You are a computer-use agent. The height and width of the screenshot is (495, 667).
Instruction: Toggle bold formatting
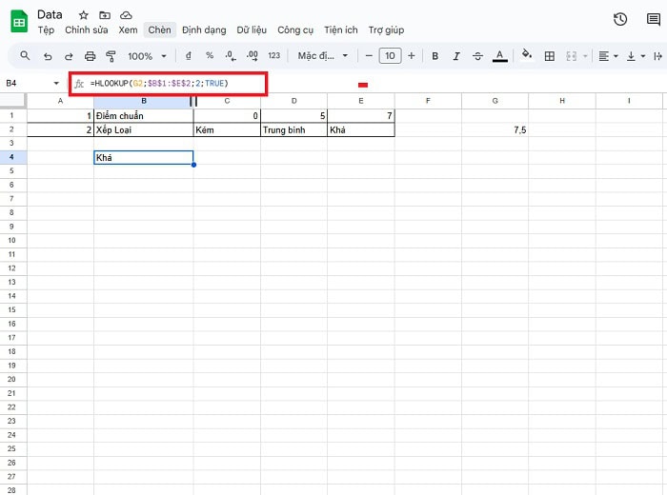tap(435, 56)
